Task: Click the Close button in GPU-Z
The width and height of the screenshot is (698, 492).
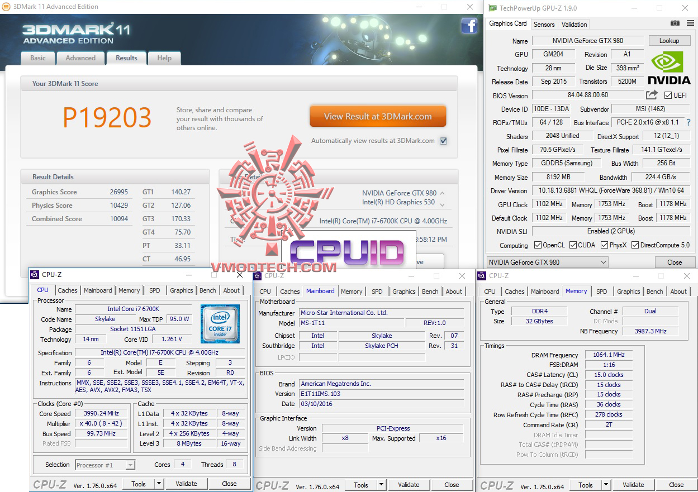Action: click(x=675, y=262)
